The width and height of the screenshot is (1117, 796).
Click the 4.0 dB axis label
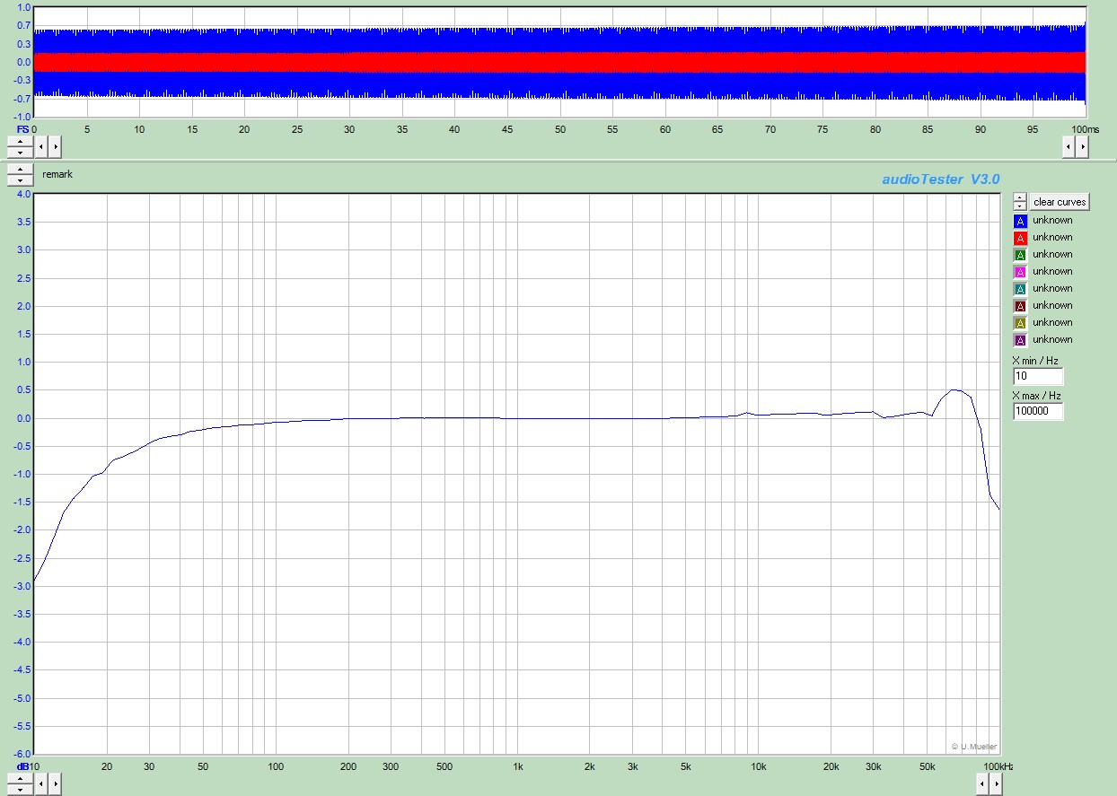(24, 194)
